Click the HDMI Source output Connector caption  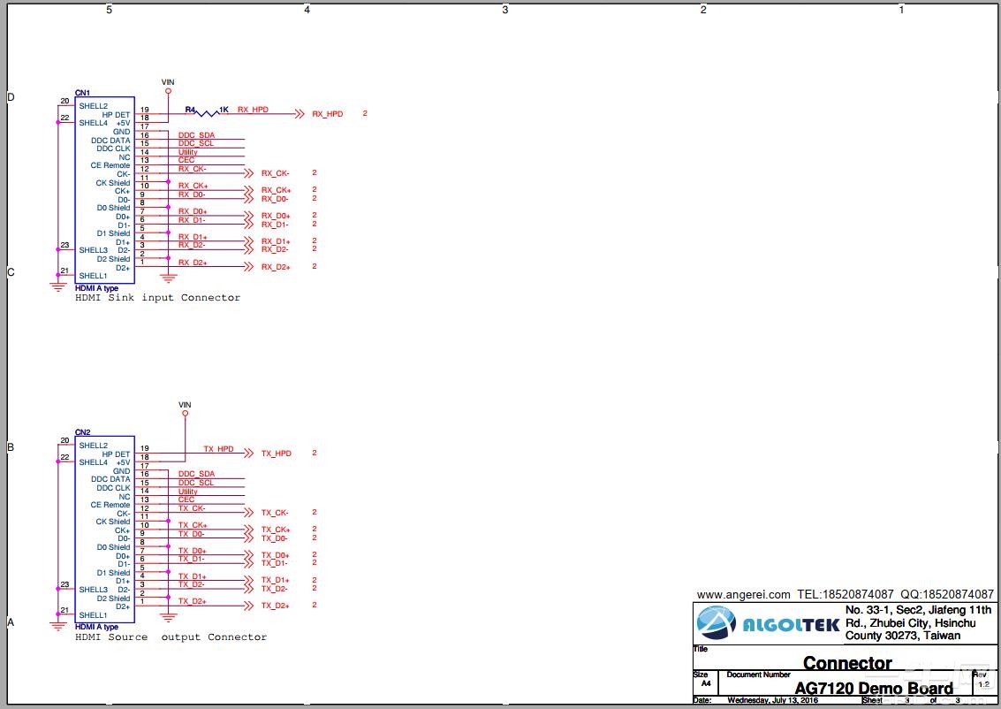[171, 637]
